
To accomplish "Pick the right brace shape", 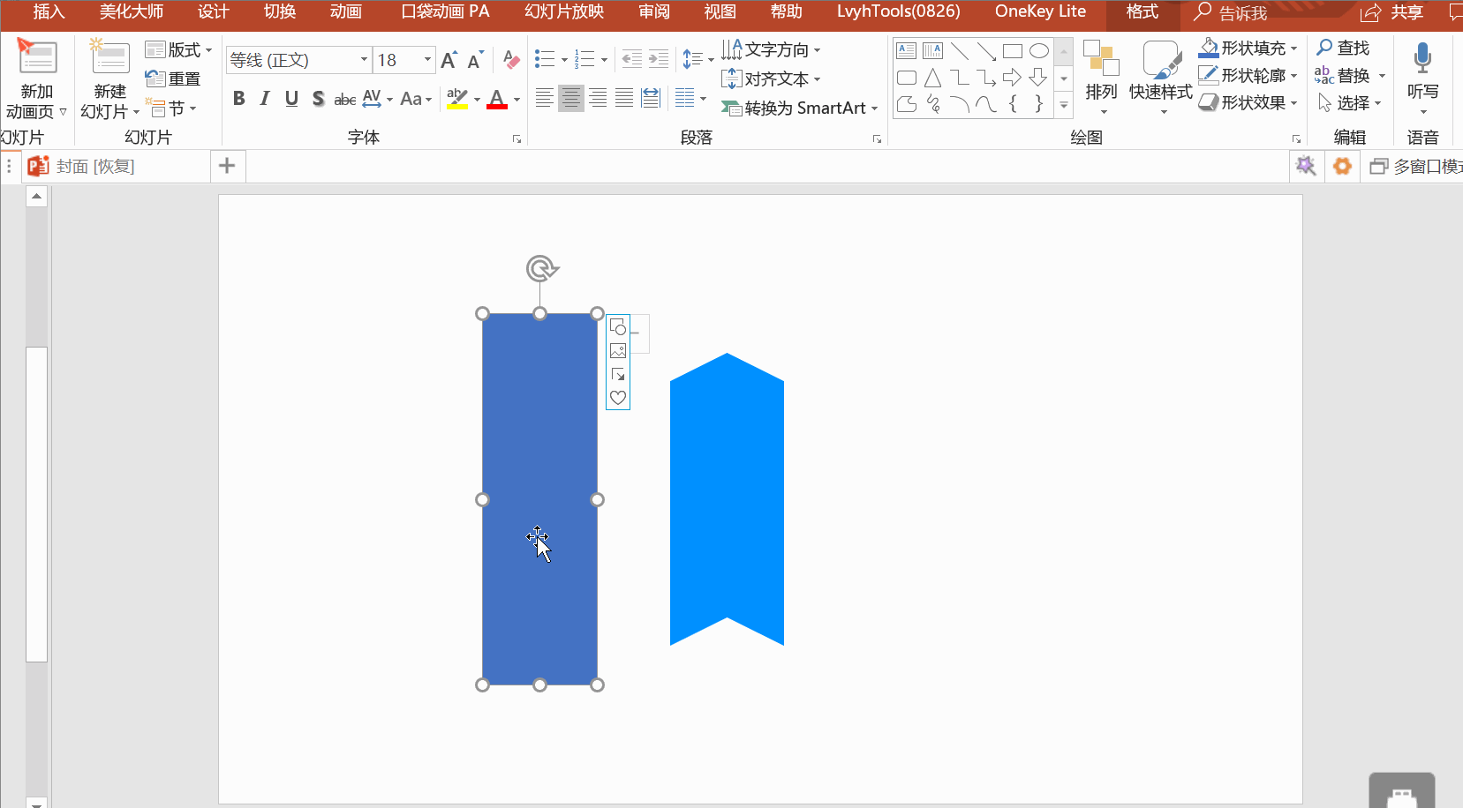I will click(x=1039, y=104).
